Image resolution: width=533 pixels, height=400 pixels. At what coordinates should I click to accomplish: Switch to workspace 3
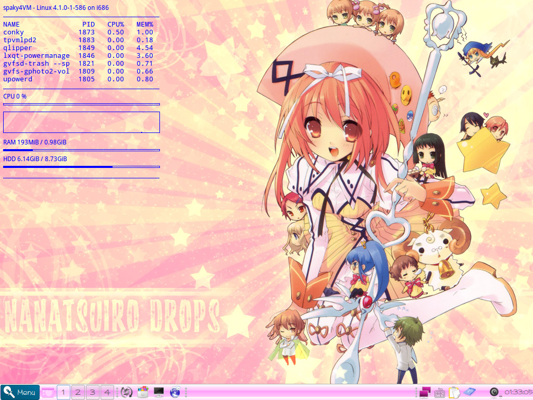pyautogui.click(x=92, y=392)
